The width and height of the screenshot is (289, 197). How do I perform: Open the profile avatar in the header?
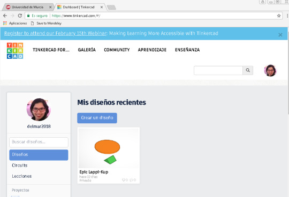pos(270,70)
